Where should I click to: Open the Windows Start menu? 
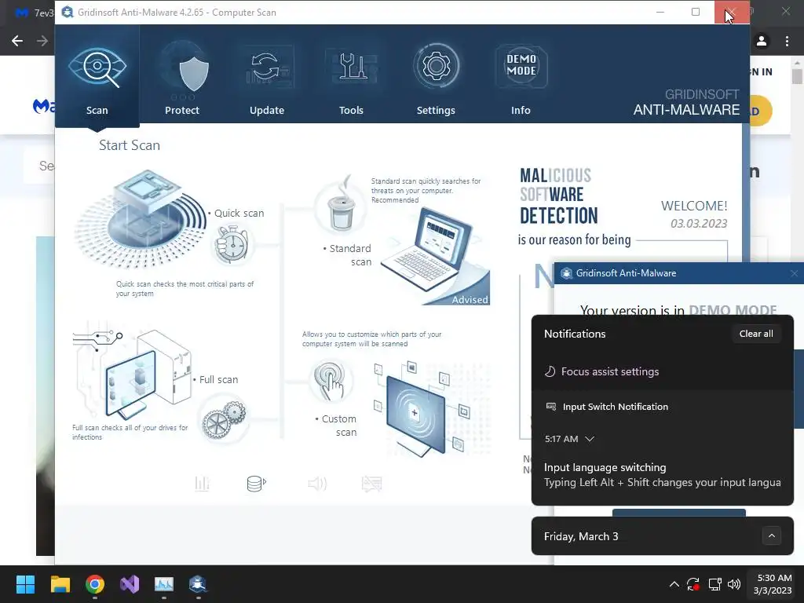[25, 584]
